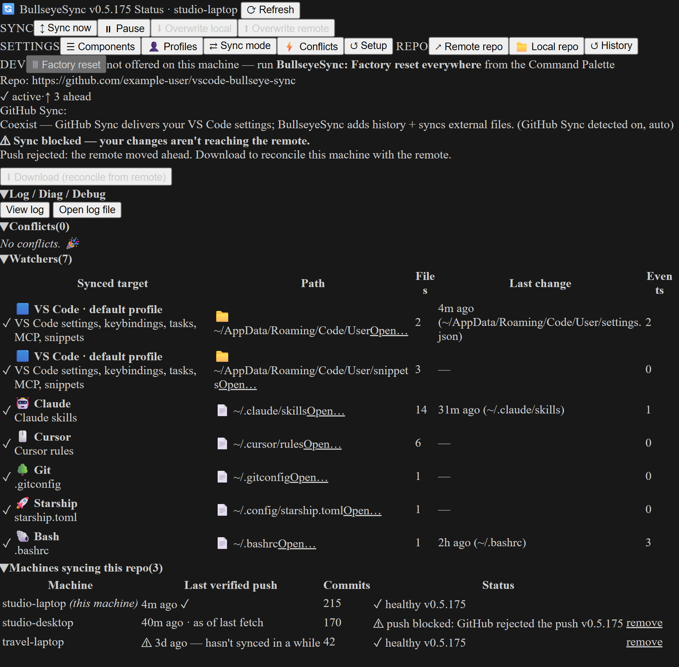The height and width of the screenshot is (667, 679).
Task: Click the Starship rocket icon
Action: pos(23,503)
